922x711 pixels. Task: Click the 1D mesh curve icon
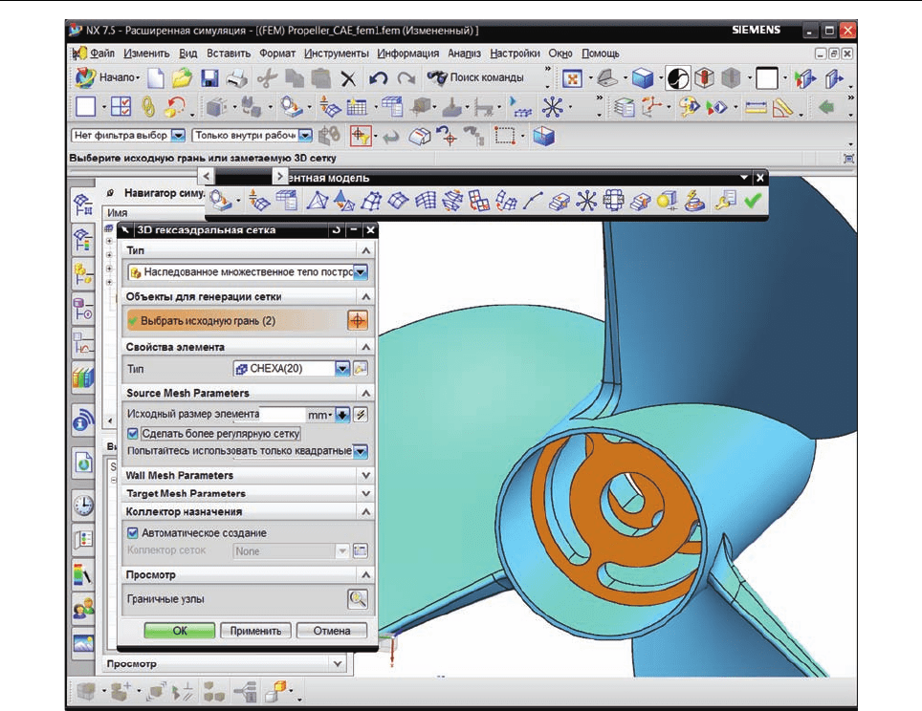pos(532,201)
